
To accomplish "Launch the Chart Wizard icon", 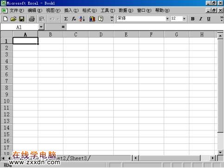I will (92, 19).
